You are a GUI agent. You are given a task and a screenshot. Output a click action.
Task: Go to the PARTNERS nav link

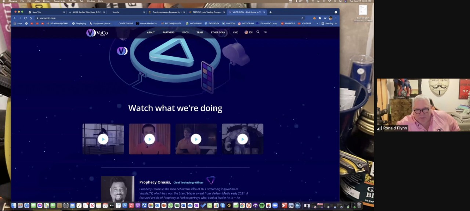tap(169, 32)
